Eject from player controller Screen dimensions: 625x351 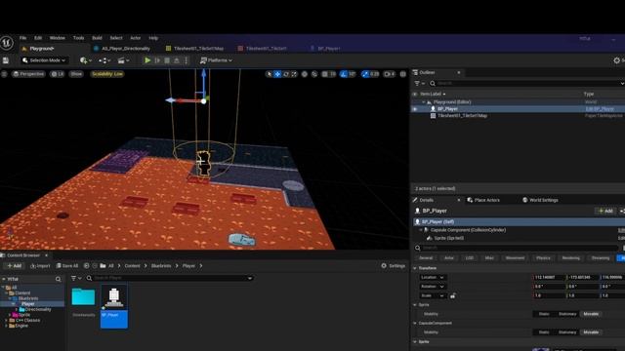(x=177, y=60)
